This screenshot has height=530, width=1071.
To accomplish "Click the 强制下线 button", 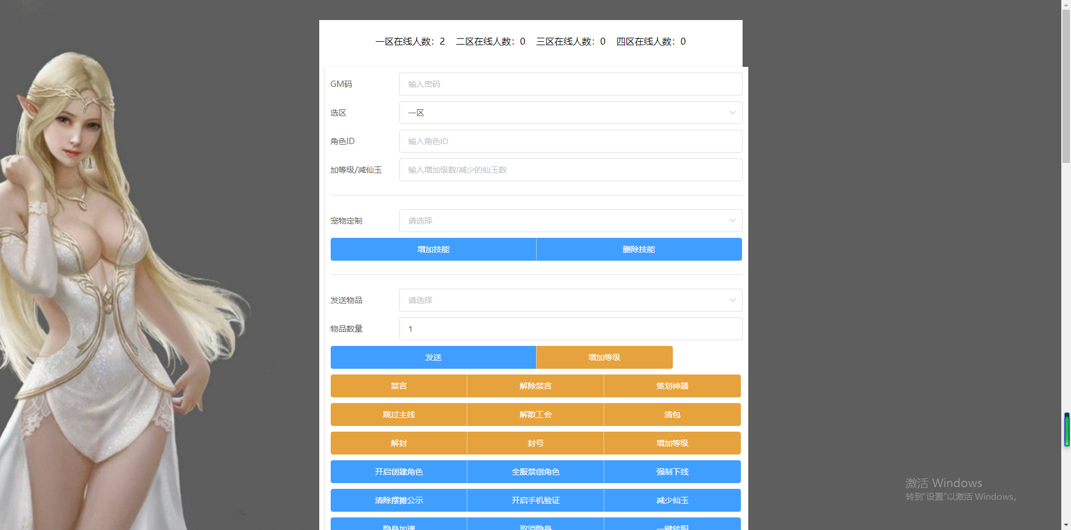I will [x=672, y=472].
